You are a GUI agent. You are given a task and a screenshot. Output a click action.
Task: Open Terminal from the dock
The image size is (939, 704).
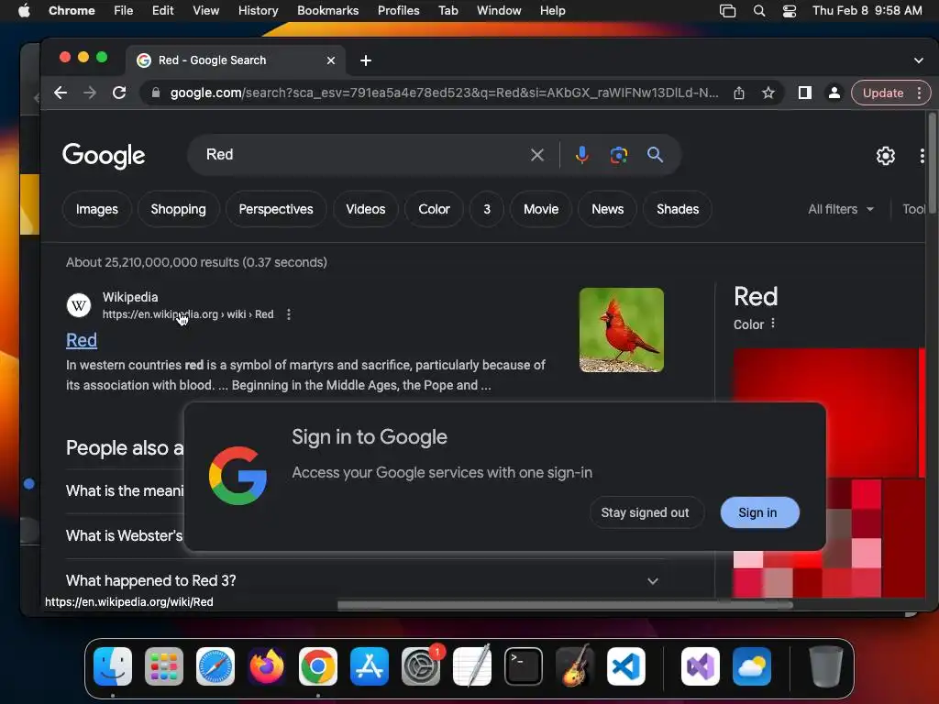(524, 666)
